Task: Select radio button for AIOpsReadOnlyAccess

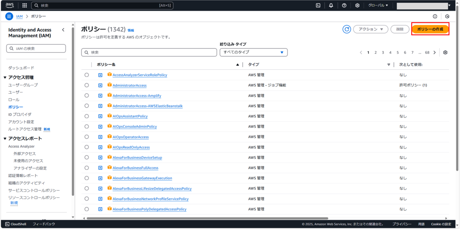Action: click(87, 147)
